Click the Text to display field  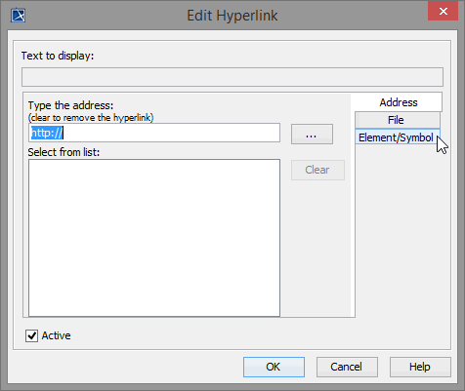click(232, 77)
